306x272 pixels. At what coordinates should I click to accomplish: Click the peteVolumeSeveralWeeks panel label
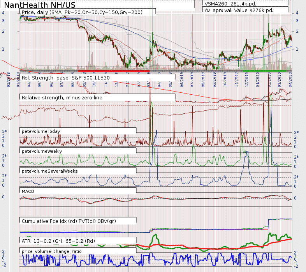pos(49,171)
